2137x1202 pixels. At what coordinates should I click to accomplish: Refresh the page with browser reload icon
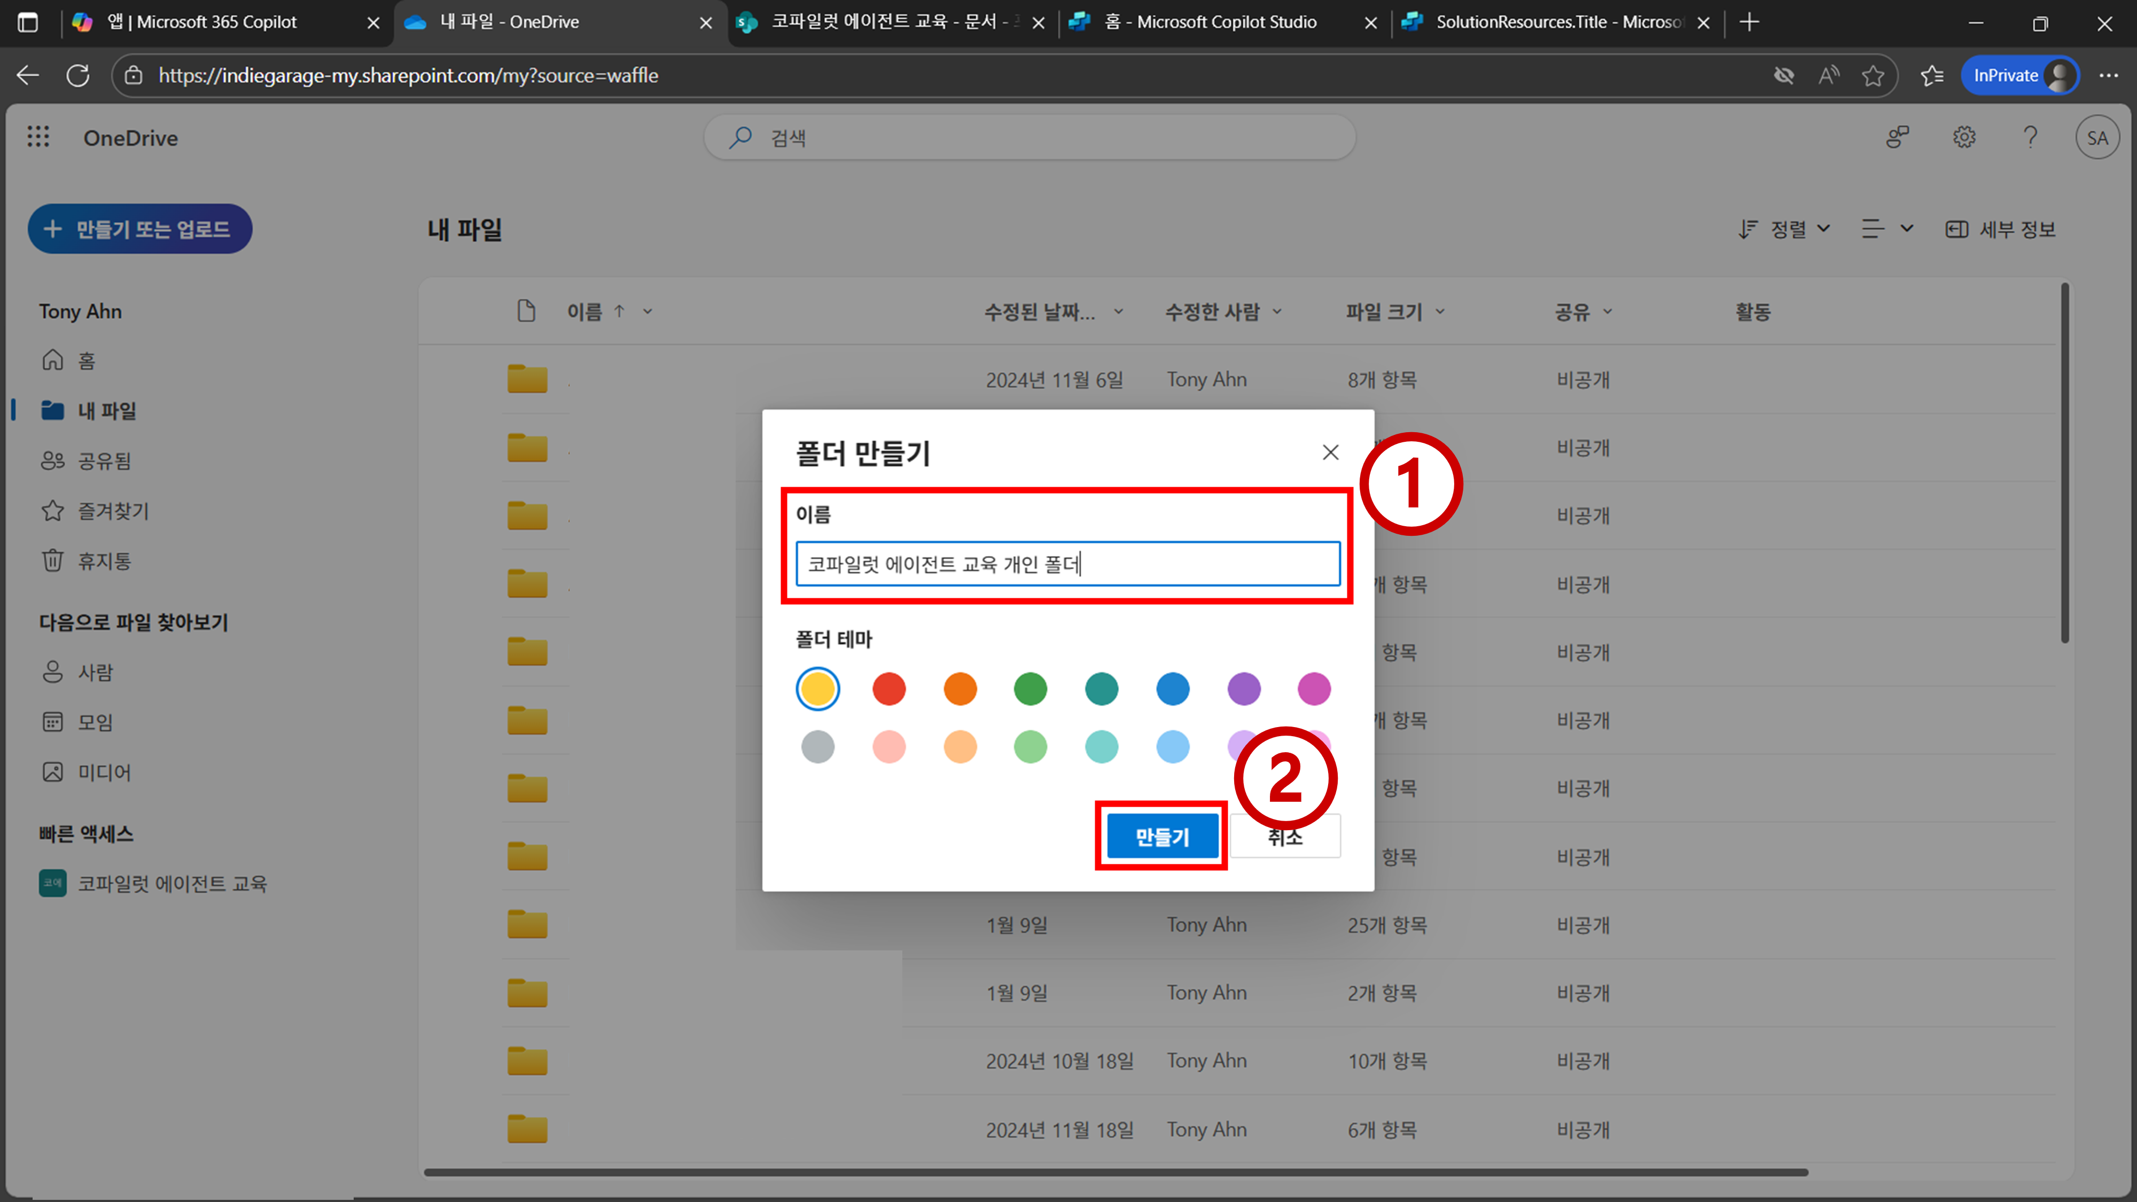click(x=78, y=75)
